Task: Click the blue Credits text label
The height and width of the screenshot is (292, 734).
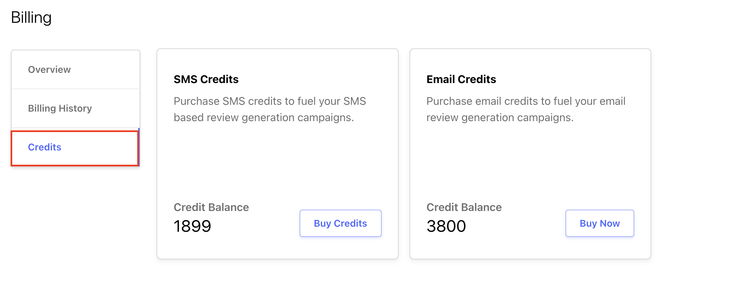Action: pos(45,147)
